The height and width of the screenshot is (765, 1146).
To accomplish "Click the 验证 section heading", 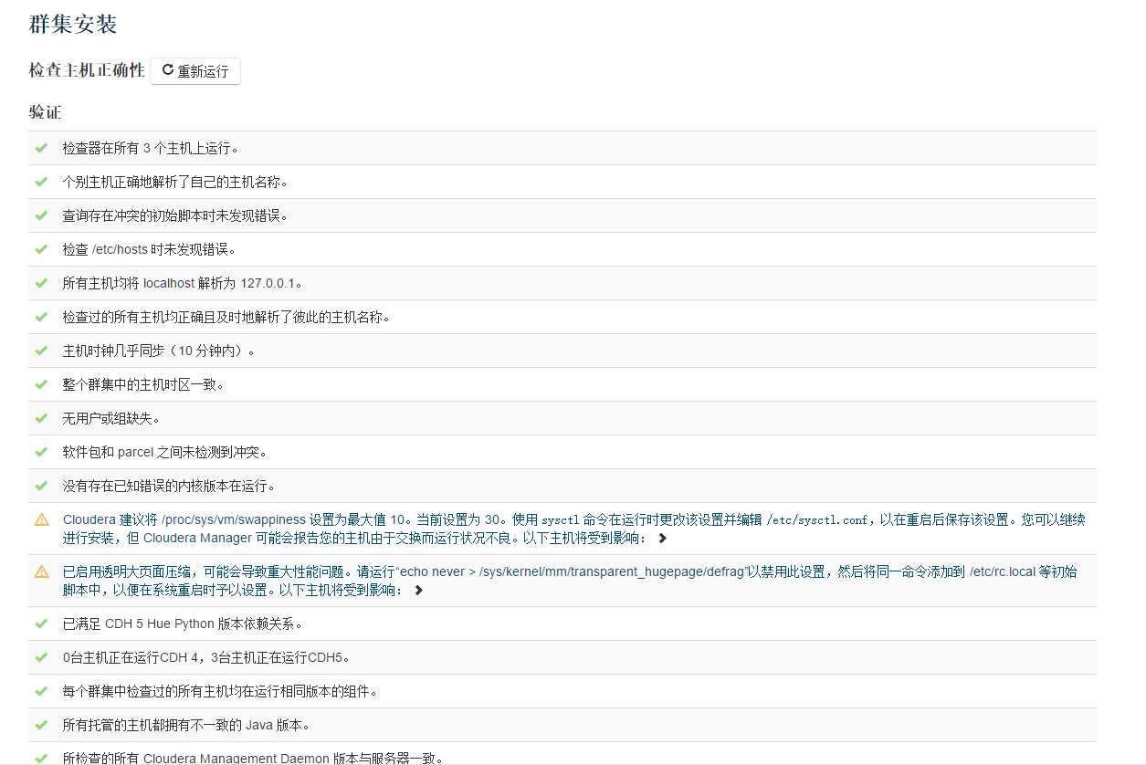I will [45, 112].
